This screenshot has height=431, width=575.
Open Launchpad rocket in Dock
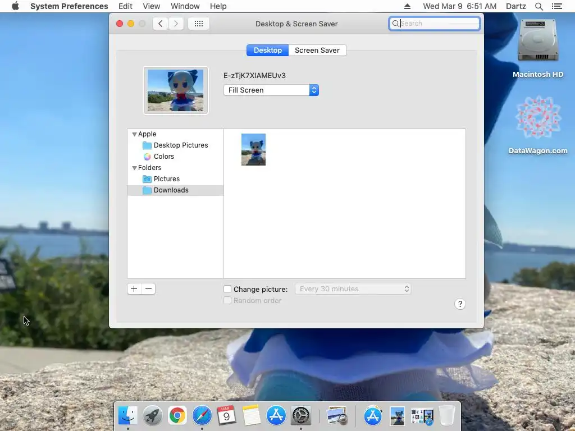tap(153, 416)
